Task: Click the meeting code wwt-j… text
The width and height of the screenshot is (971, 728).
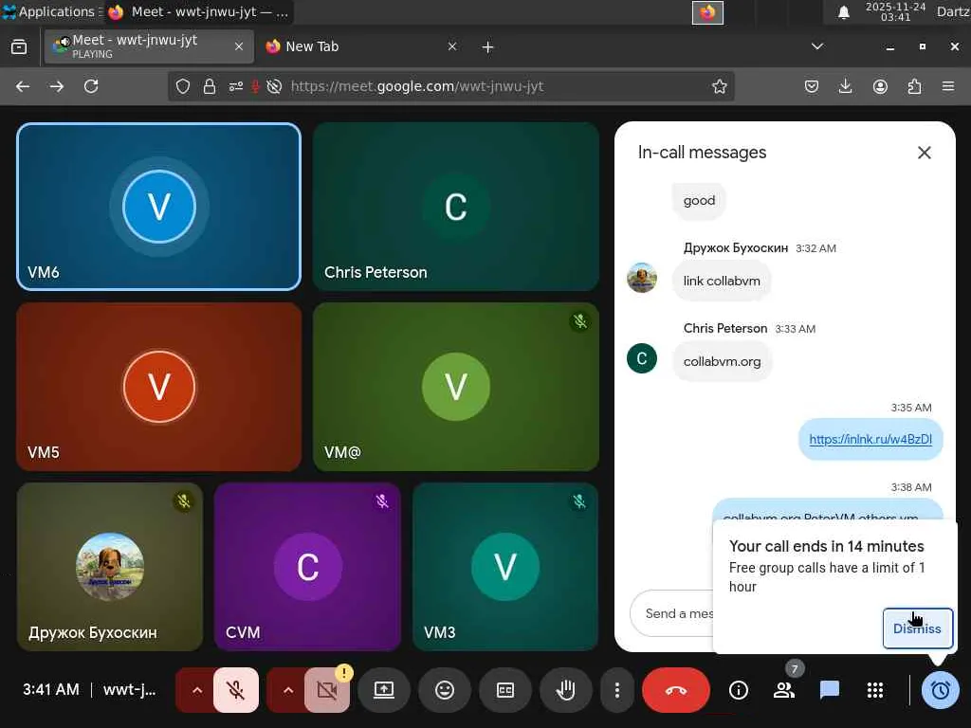Action: (129, 690)
